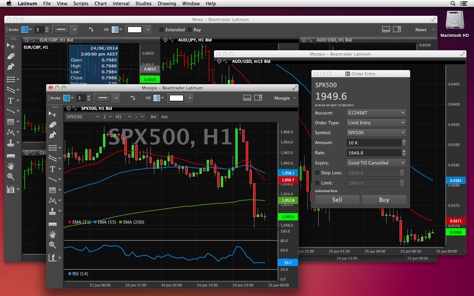This screenshot has height=296, width=474.
Task: Swap stroke and fill in Moogie window
Action: [133, 98]
